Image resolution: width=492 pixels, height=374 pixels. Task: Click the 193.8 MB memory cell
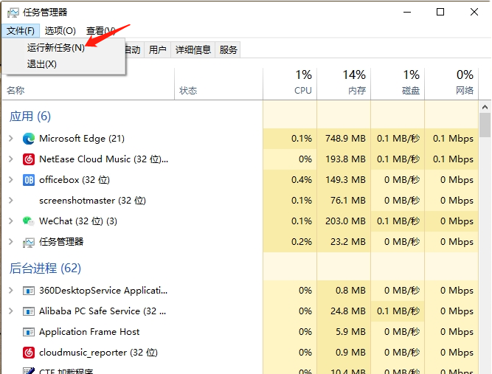pyautogui.click(x=344, y=159)
